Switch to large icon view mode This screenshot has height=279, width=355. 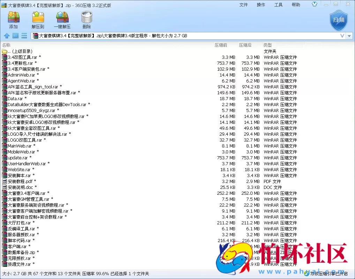pos(15,35)
